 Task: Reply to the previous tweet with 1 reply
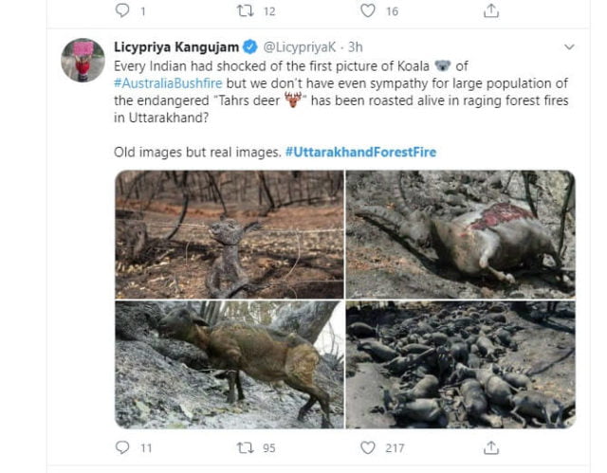120,11
